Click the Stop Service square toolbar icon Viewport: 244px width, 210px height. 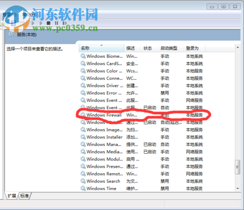(48, 23)
